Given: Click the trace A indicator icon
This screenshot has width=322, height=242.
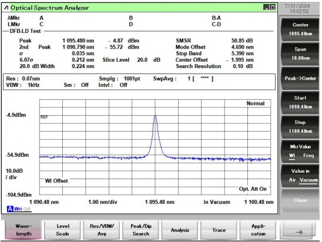Looking at the screenshot, I should click(9, 209).
